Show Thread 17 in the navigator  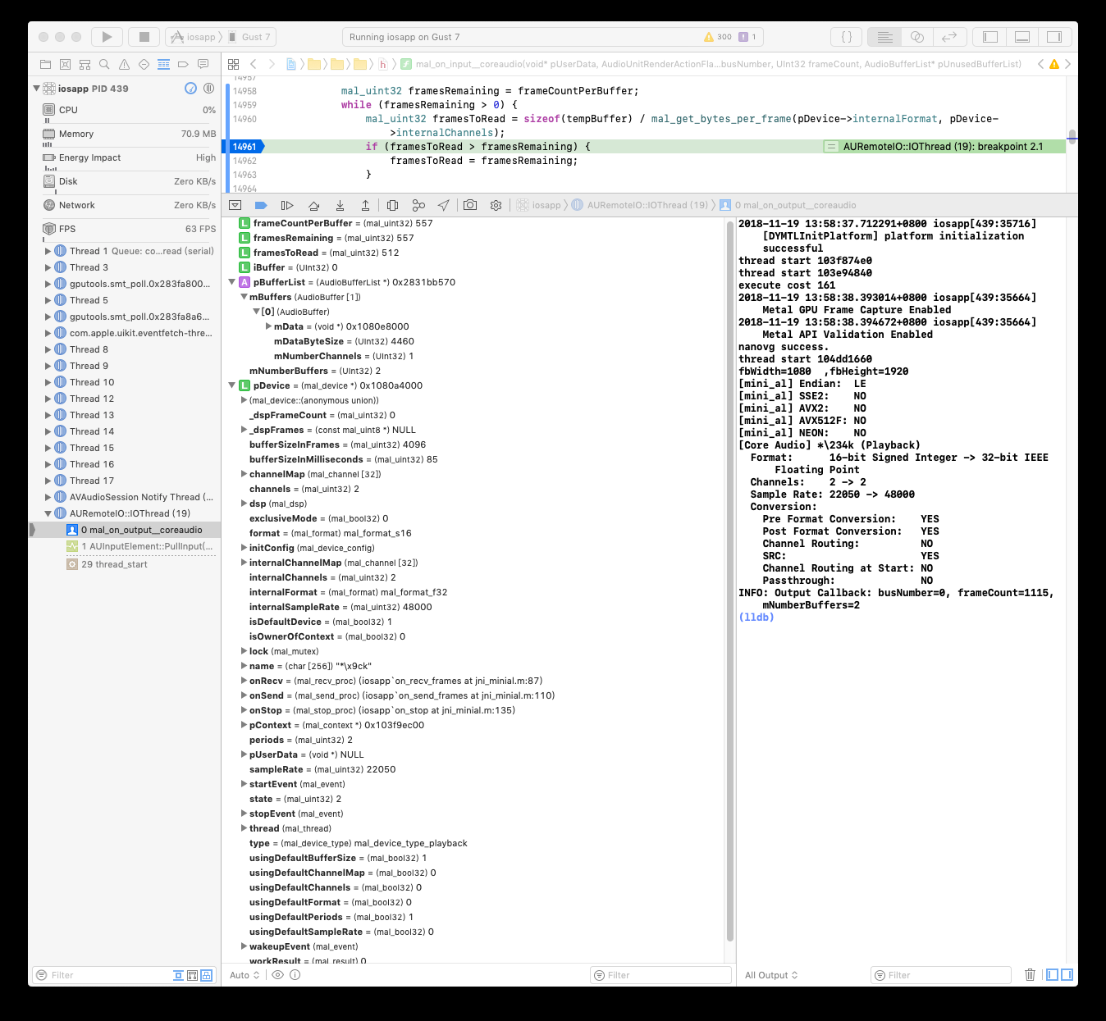point(90,480)
